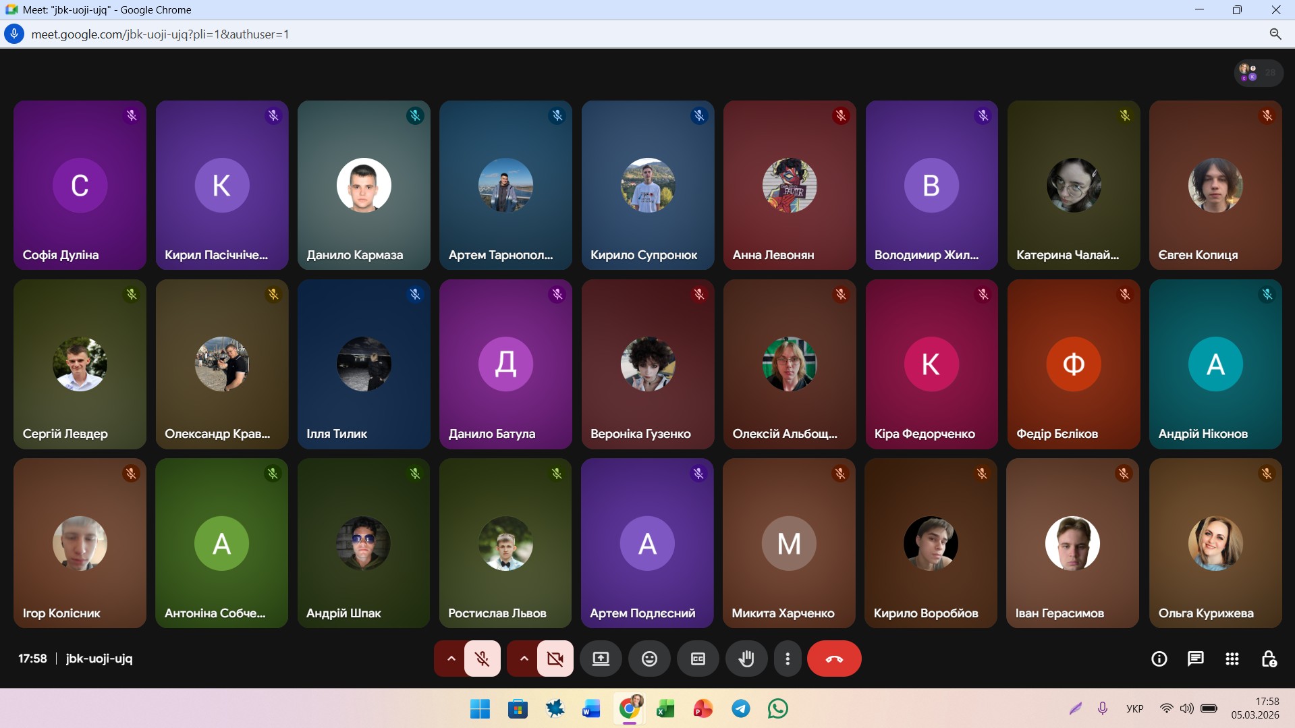Select Ольга Курижева participant tile

coord(1215,543)
